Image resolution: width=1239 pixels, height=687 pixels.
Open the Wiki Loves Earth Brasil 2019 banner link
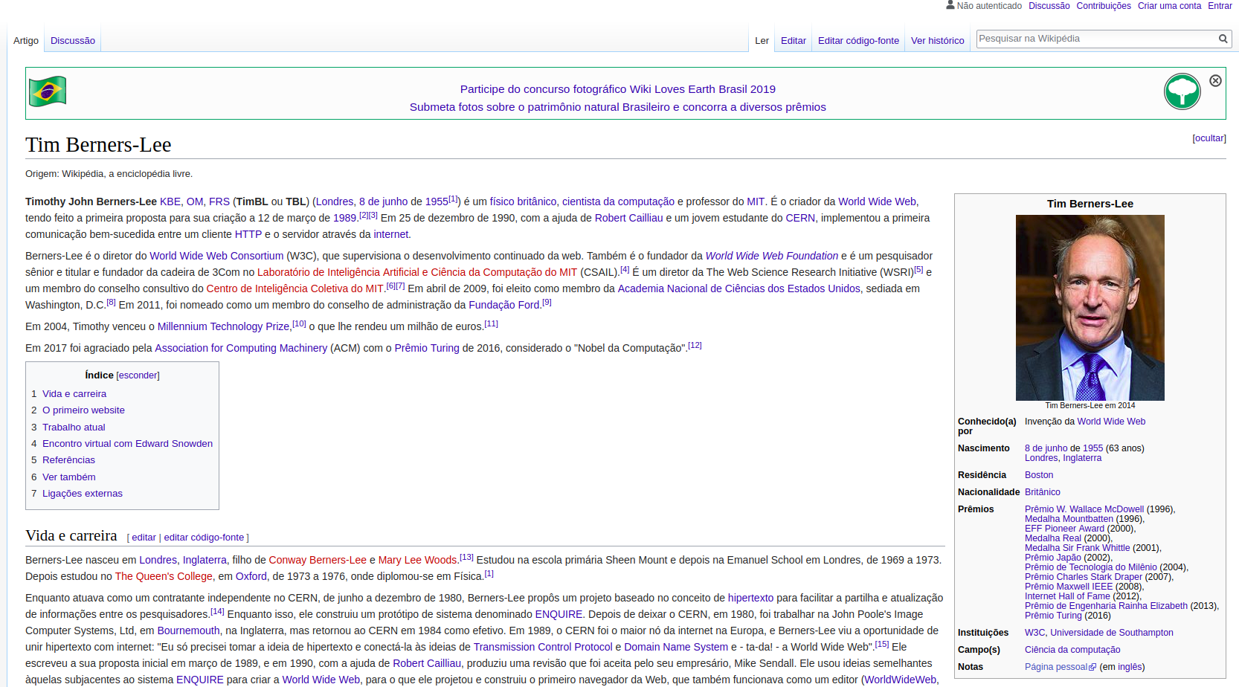(617, 89)
